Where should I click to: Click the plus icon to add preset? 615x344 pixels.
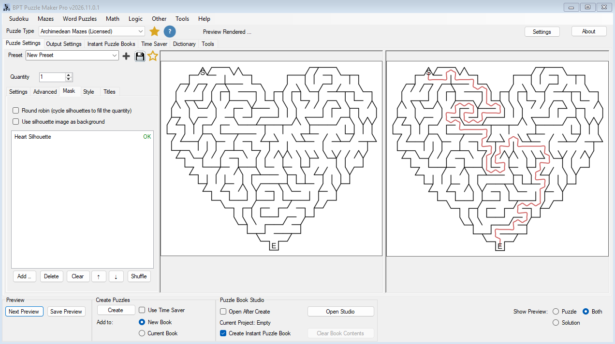click(126, 56)
